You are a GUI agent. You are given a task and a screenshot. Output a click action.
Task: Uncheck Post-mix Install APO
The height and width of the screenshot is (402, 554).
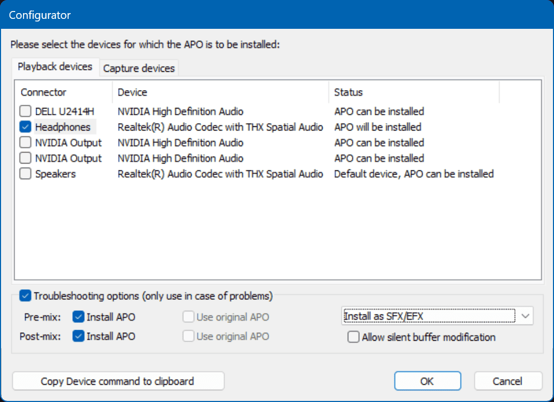click(79, 336)
